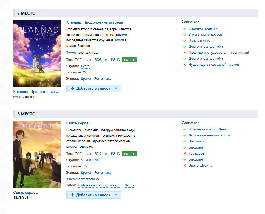Image resolution: width=265 pixels, height=214 pixels.
Task: Select the 2008 год link
Action: [x=101, y=60]
